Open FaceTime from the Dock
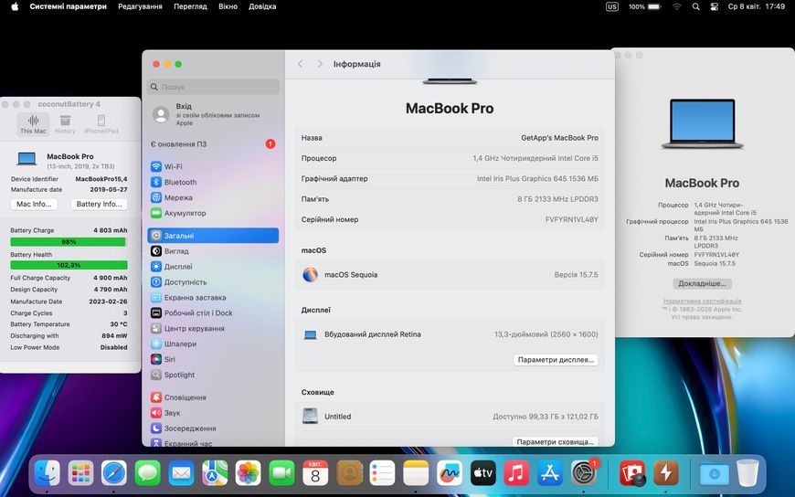This screenshot has height=497, width=795. [281, 473]
